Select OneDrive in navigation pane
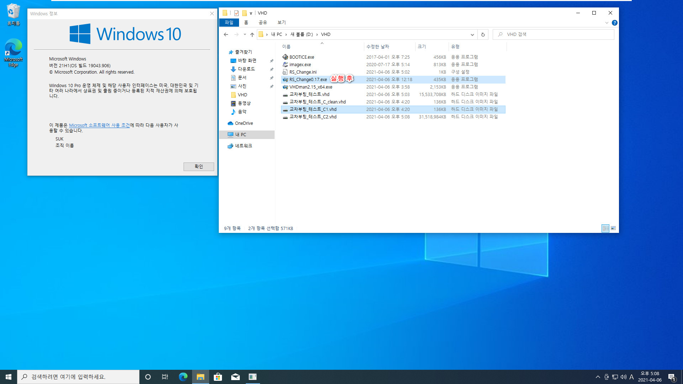Image resolution: width=683 pixels, height=384 pixels. click(244, 123)
